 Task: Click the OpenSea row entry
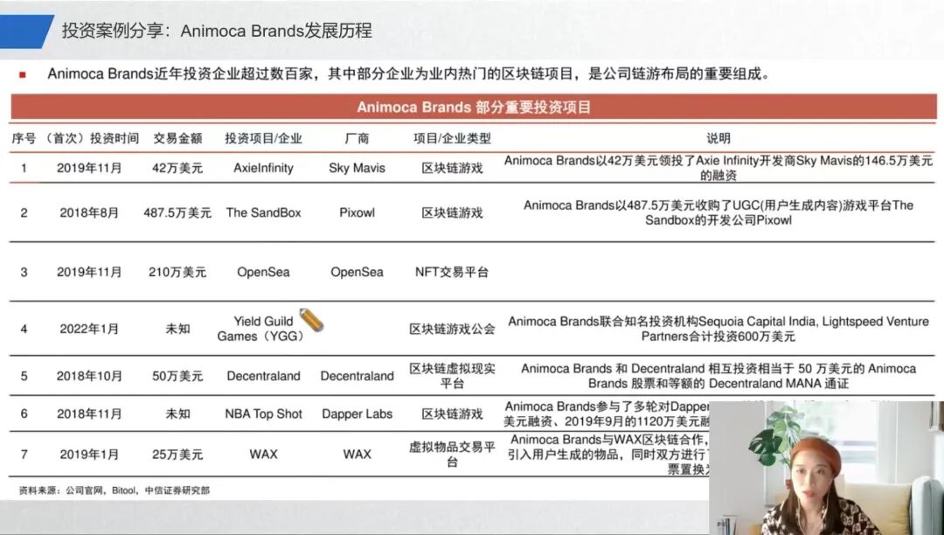pyautogui.click(x=263, y=272)
